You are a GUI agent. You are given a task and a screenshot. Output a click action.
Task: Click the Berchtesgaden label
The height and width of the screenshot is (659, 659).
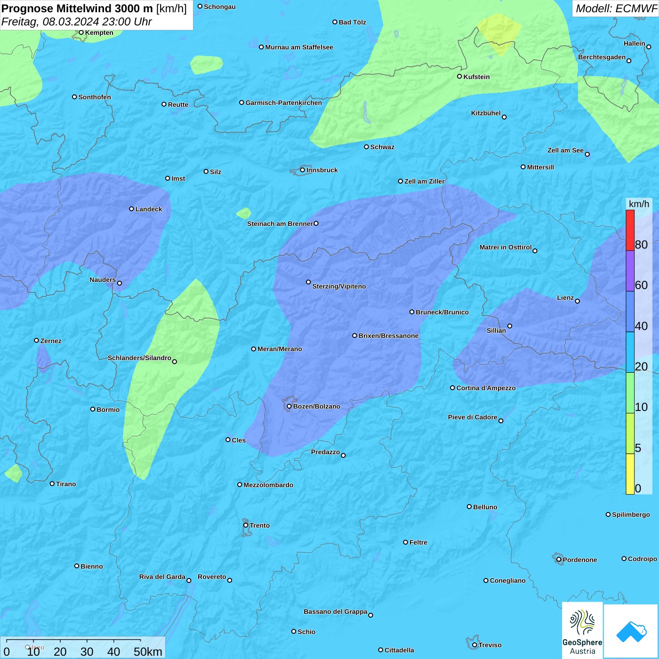602,57
